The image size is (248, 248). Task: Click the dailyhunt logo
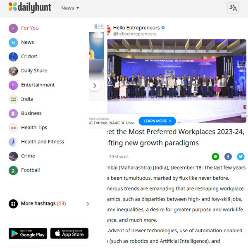(x=30, y=7)
